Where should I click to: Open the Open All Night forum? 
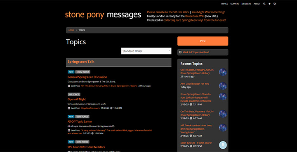pos(77,99)
